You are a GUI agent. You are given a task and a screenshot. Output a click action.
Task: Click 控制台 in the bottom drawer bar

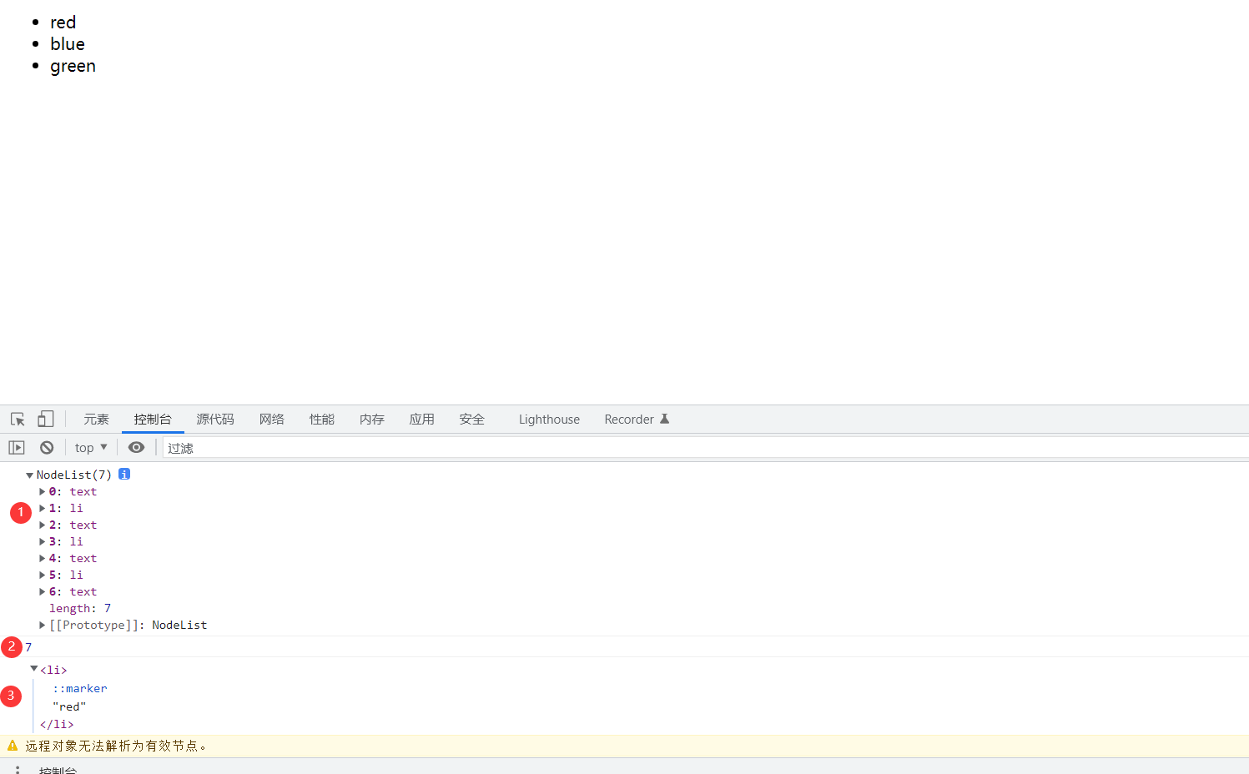coord(57,769)
